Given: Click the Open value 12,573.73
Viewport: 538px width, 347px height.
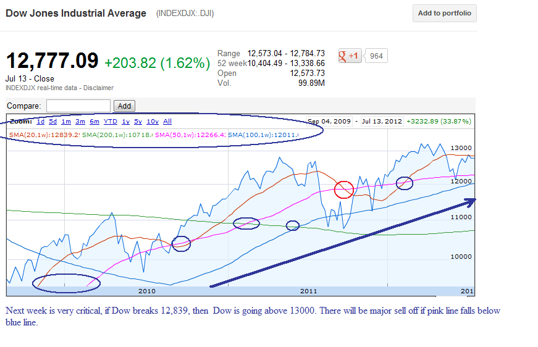Looking at the screenshot, I should click(308, 73).
